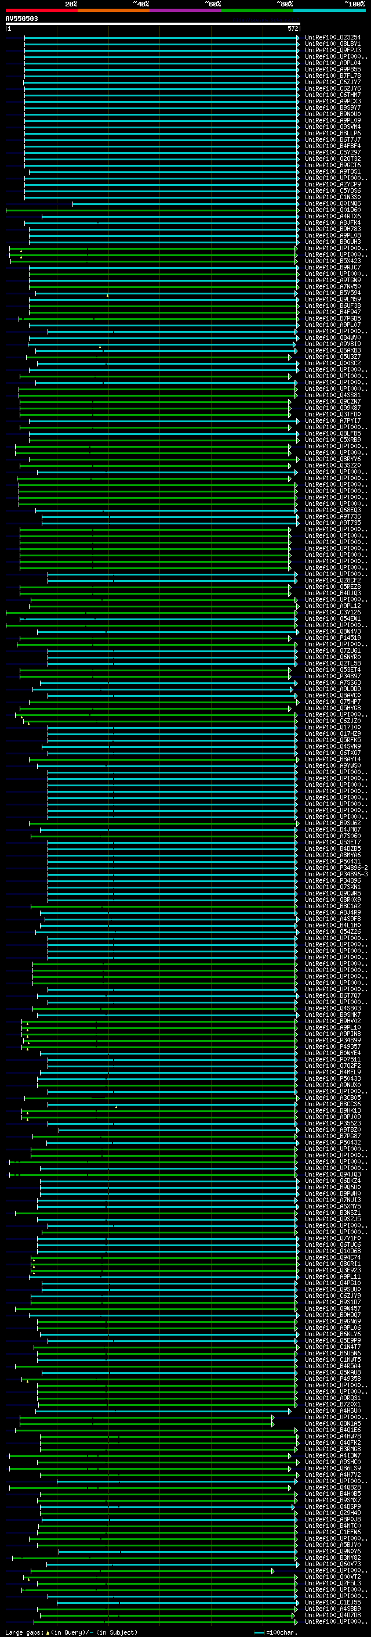Screen dimensions: 371x1637
Task: Open hit UniRef100_A4RTX6
Action: tap(332, 216)
